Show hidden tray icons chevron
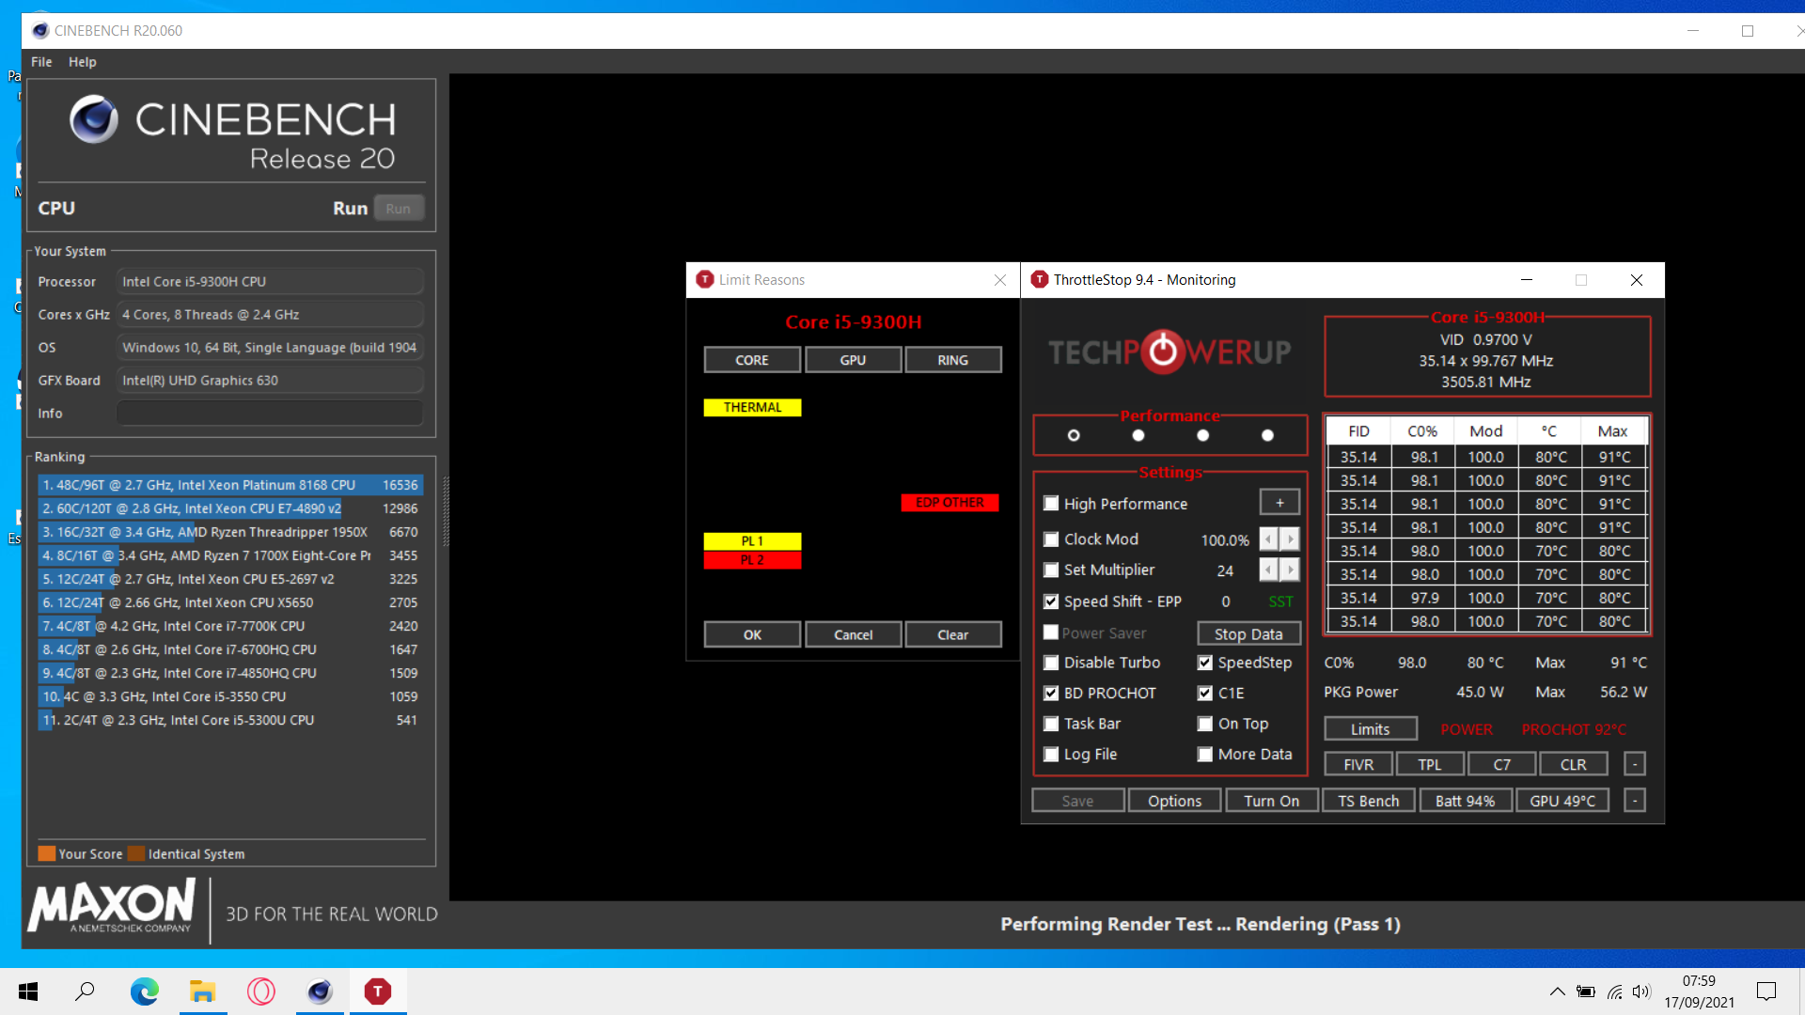 coord(1558,992)
